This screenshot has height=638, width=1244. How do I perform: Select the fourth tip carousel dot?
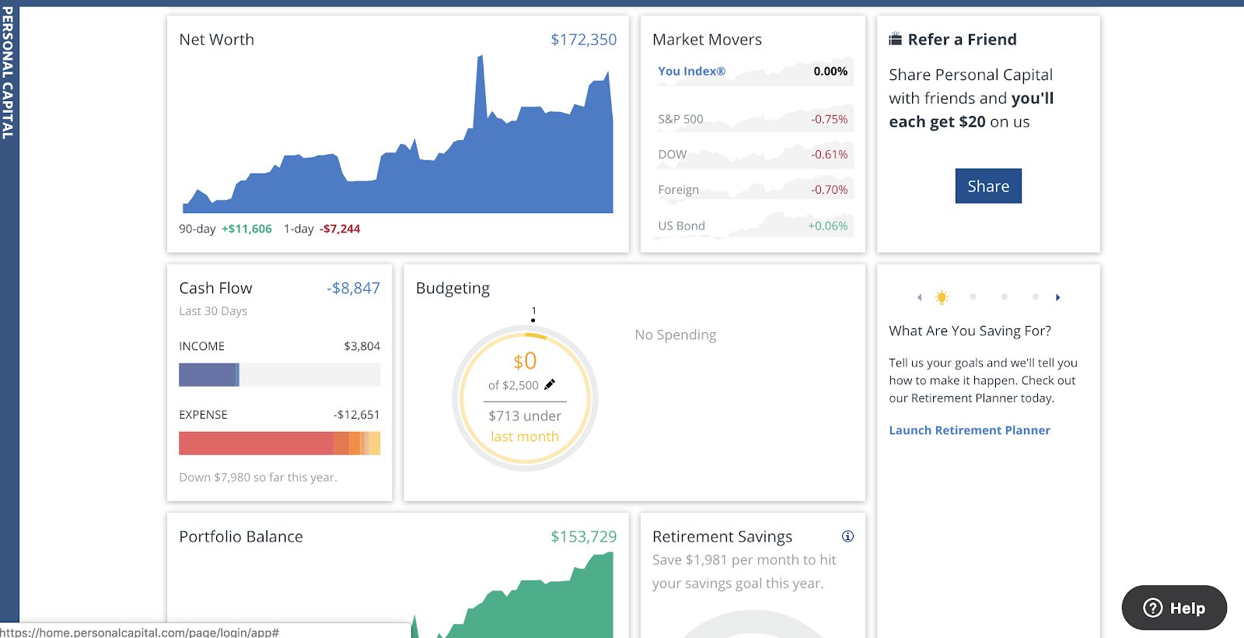point(1035,296)
